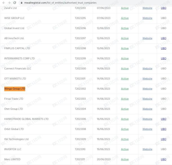Open UBO for HANKOTRADE GLOBAL MARKETS LTD
The image size is (172, 165).
point(163,119)
